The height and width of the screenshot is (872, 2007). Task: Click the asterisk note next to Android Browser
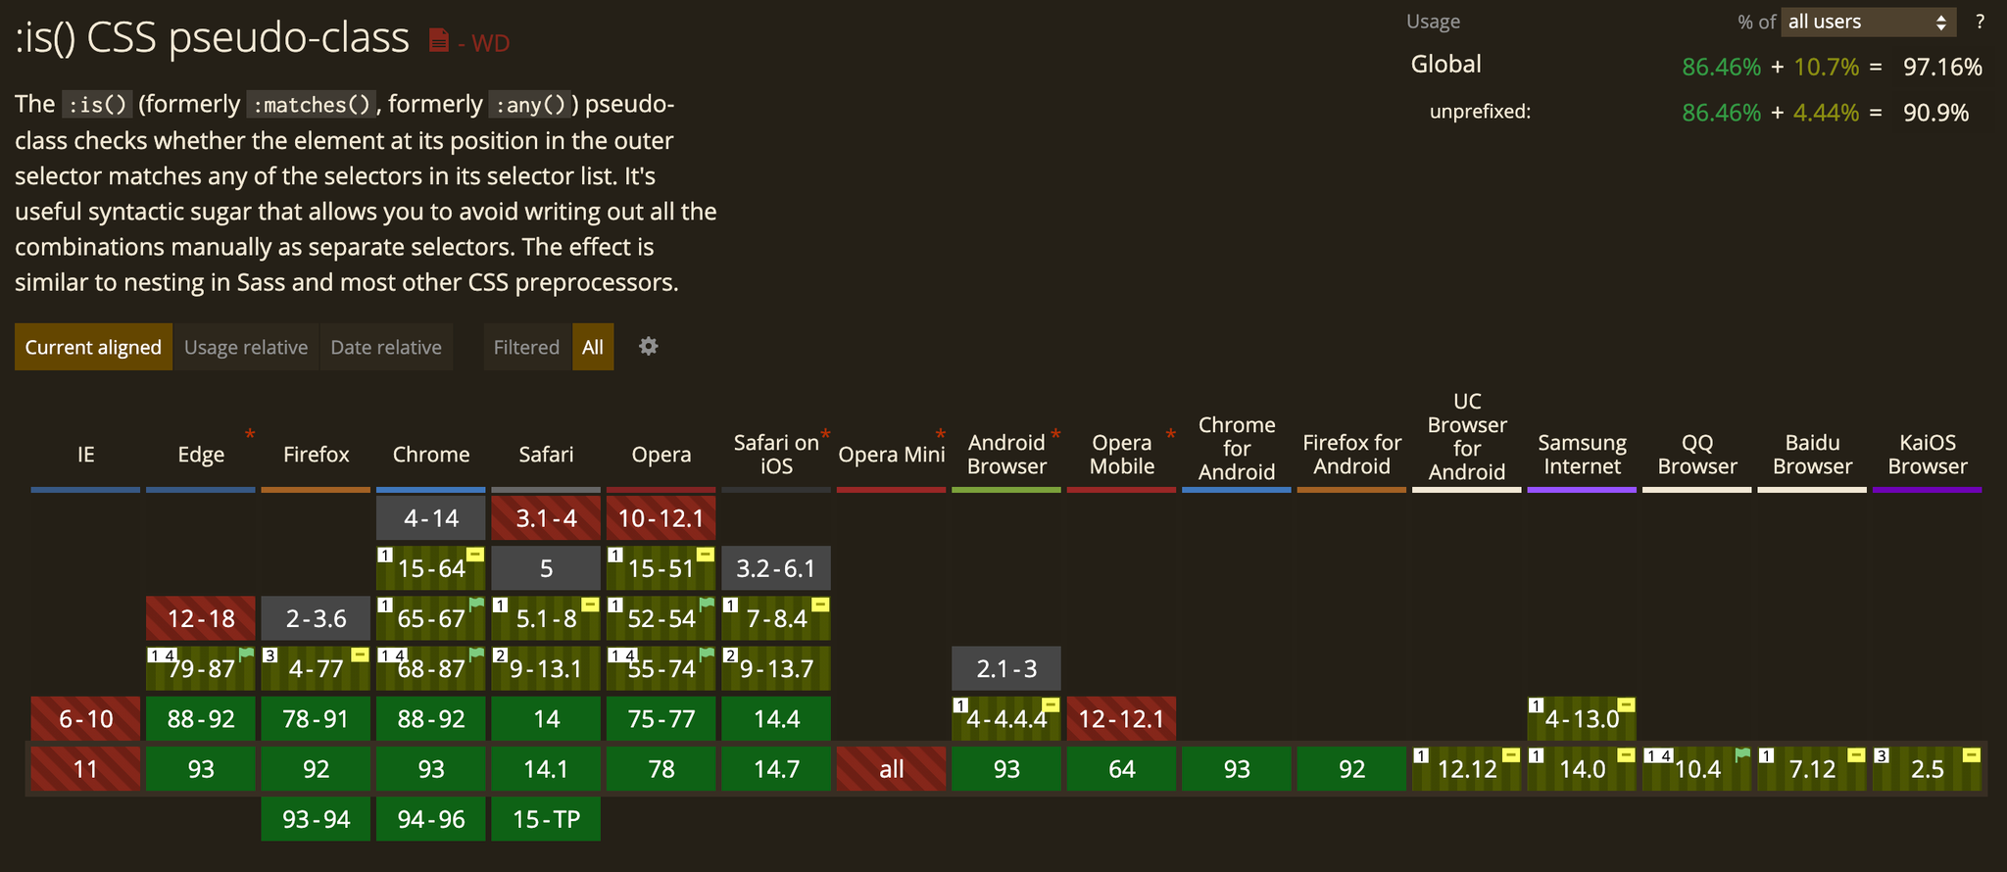[1055, 434]
